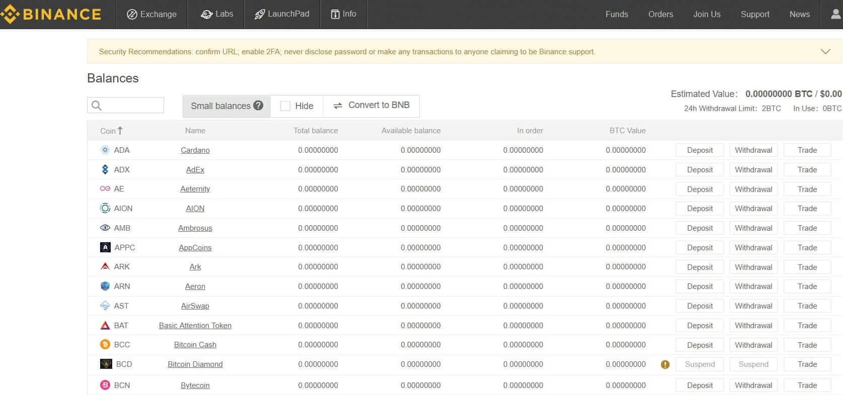Collapse the security recommendations banner
Viewport: 843px width, 395px height.
825,51
